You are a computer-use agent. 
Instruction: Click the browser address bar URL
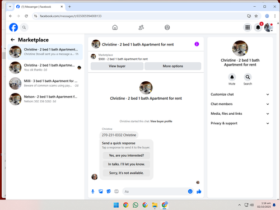[x=71, y=16]
